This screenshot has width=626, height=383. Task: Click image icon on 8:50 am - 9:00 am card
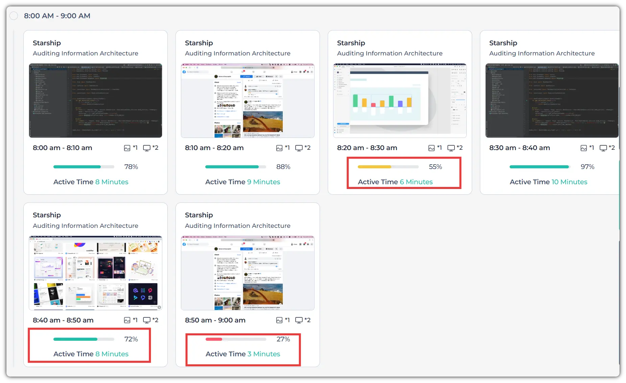279,320
